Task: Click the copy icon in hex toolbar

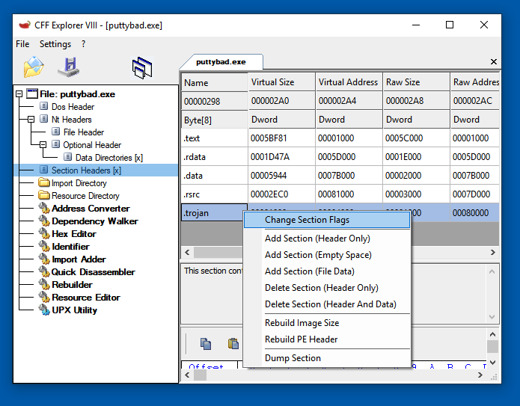Action: pos(206,344)
